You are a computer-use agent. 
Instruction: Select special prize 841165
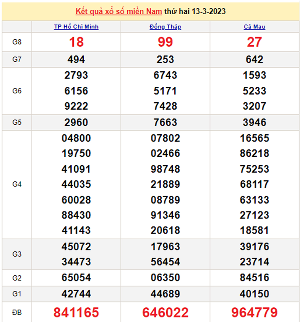pos(76,312)
